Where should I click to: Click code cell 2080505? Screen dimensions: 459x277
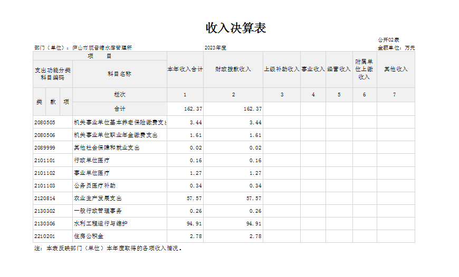(x=45, y=122)
